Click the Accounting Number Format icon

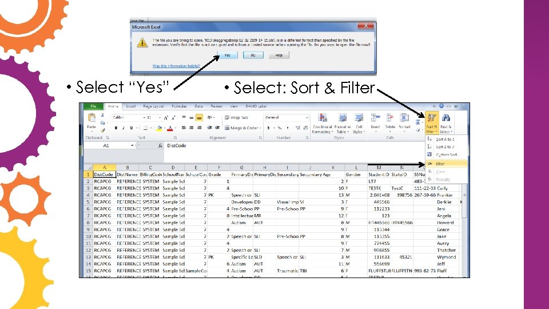[269, 128]
